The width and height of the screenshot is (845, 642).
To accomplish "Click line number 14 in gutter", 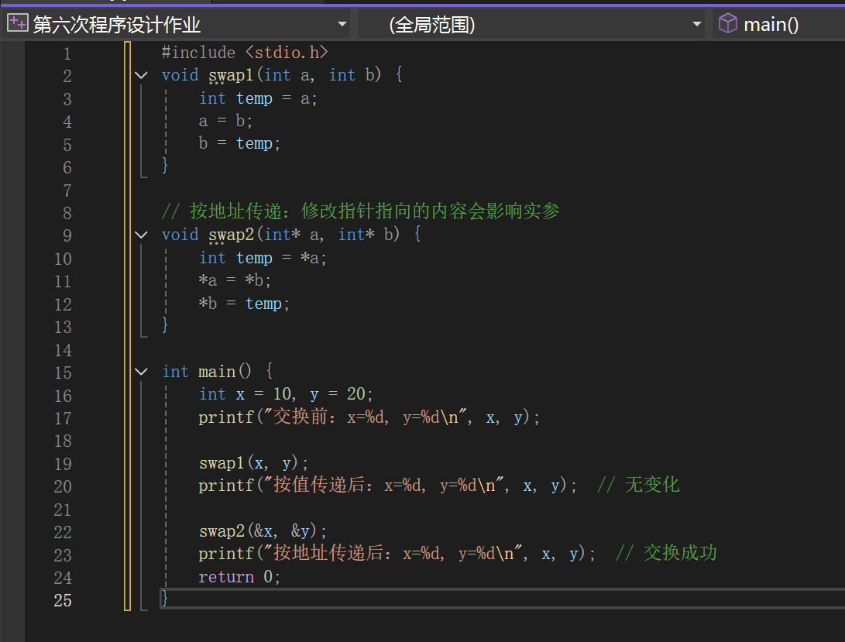I will coord(63,350).
